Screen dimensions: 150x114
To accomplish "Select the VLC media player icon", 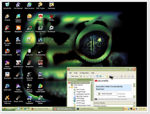I will [x=7, y=41].
